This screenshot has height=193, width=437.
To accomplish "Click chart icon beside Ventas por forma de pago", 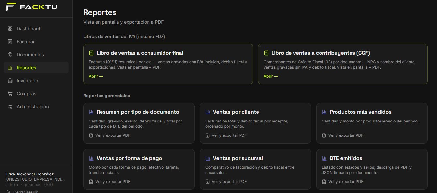I will (91, 158).
